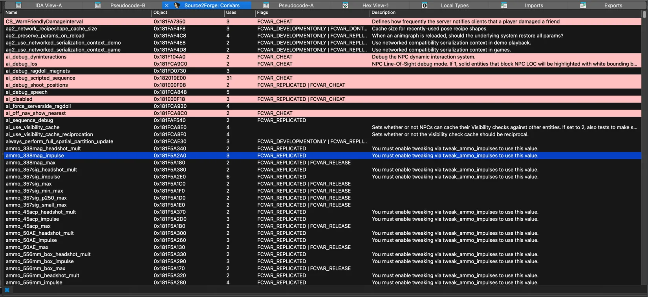Click the blue X icon in status bar

coord(7,290)
